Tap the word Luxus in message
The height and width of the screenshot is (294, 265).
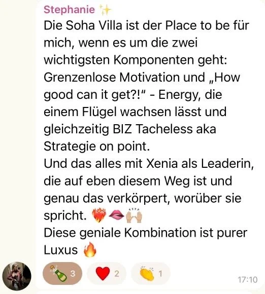click(60, 250)
